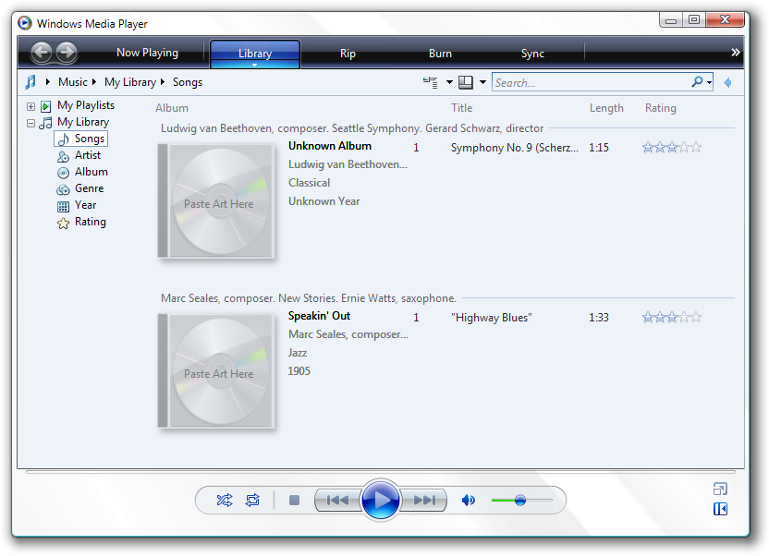The width and height of the screenshot is (769, 556).
Task: Expand the breadcrumb arrow after Music
Action: (x=94, y=82)
